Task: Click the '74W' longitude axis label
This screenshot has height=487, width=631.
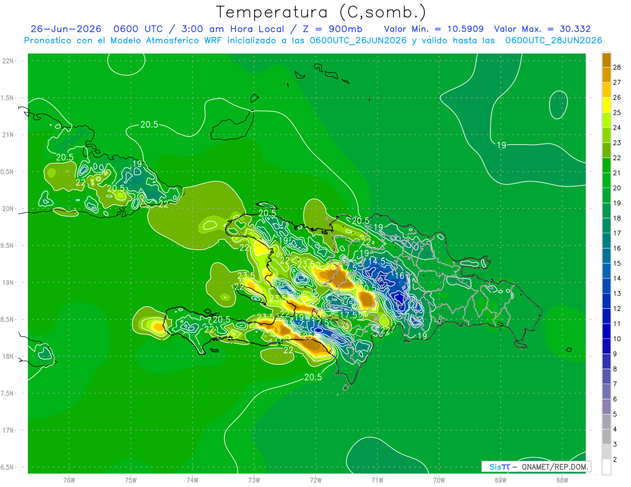Action: (x=192, y=480)
